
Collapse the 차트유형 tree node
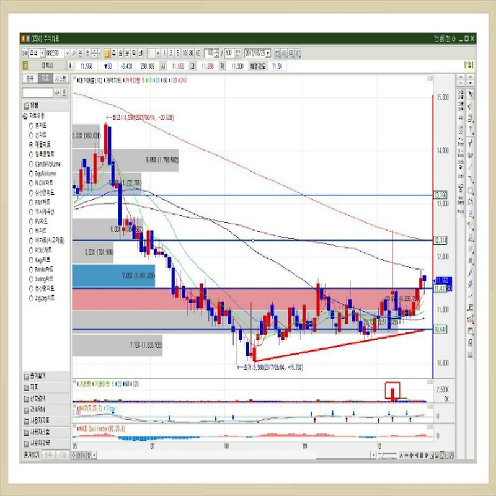tap(25, 116)
